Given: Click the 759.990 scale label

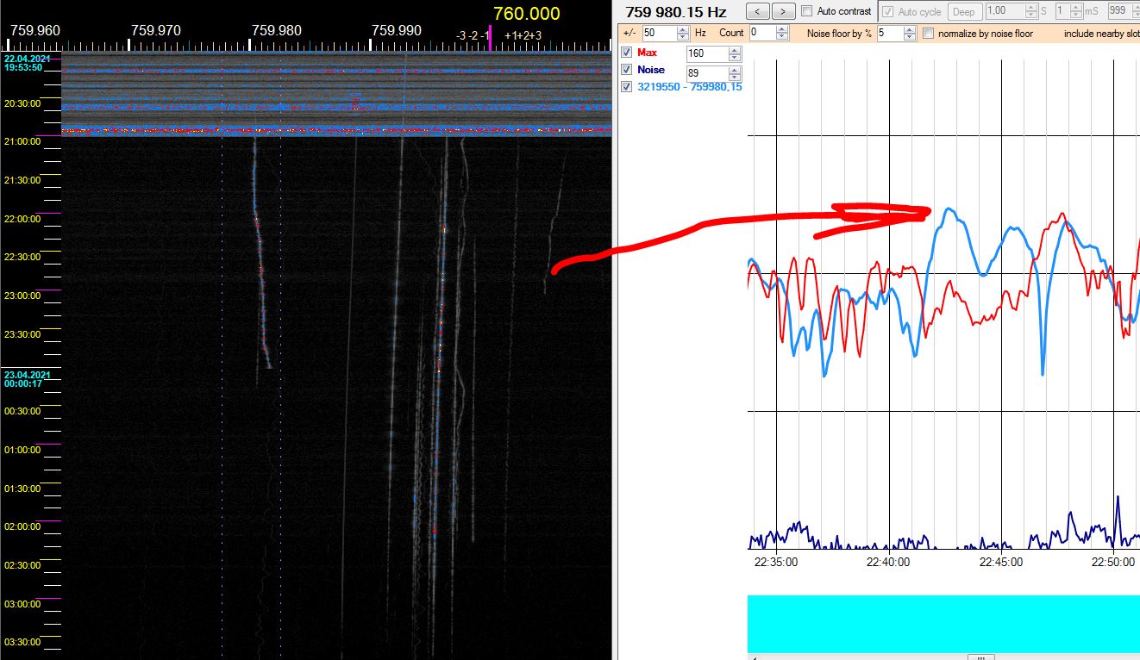Looking at the screenshot, I should point(397,30).
